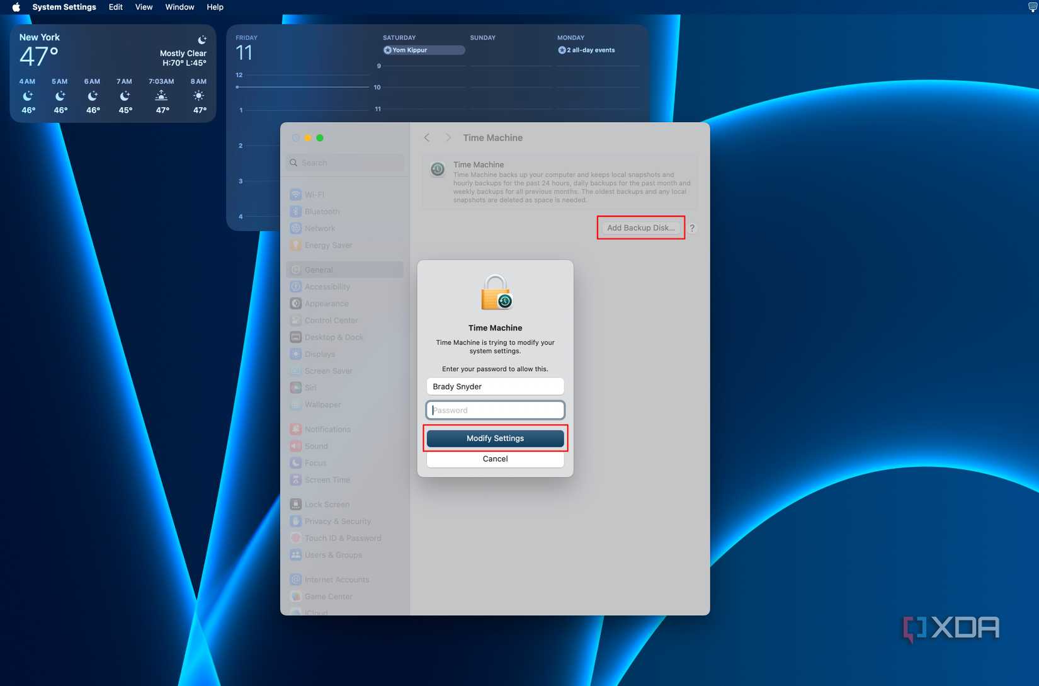Click the 7:03AM sunrise forecast icon

coord(161,96)
